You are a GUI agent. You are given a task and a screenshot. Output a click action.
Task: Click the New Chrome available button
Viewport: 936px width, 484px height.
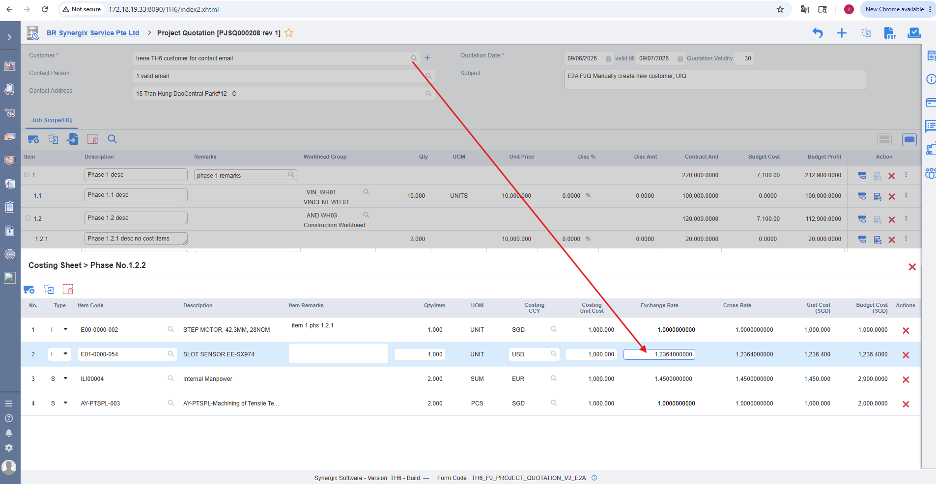(895, 9)
